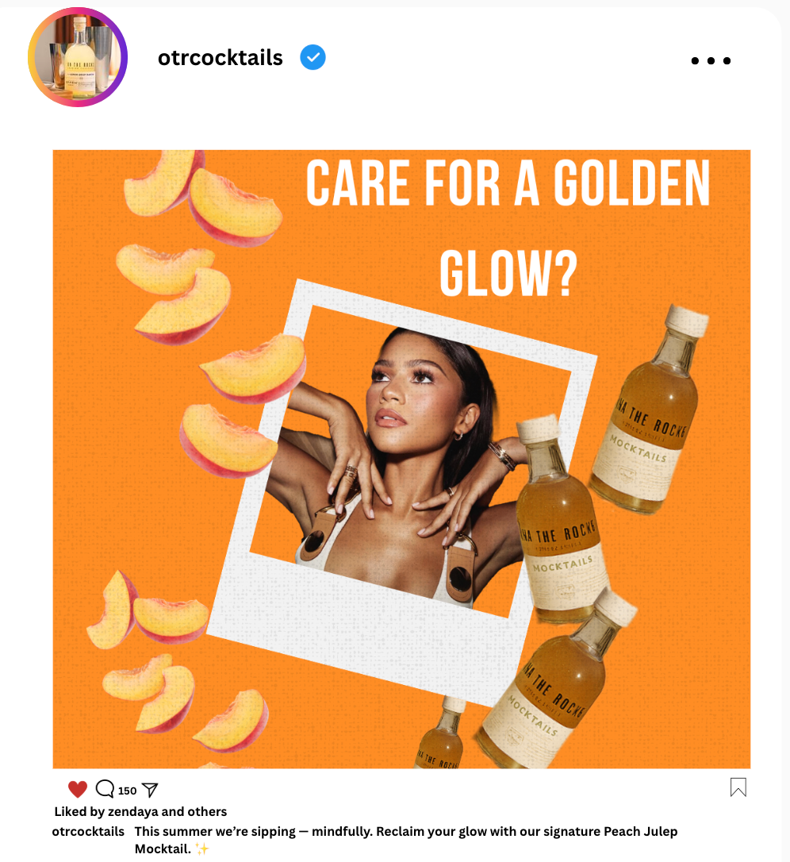Click the top-right On The Rocks mocktail bottle

point(648,410)
